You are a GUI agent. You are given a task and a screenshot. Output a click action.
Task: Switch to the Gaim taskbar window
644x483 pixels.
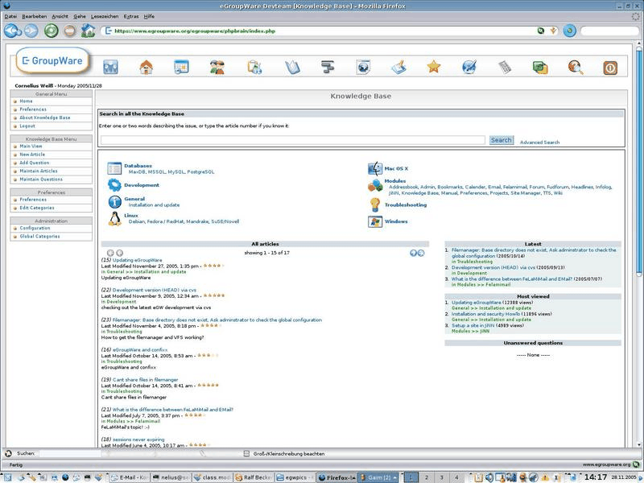coord(378,477)
